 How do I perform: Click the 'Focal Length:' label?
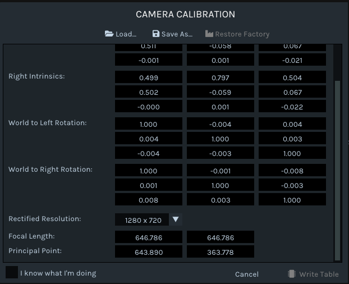(x=31, y=236)
